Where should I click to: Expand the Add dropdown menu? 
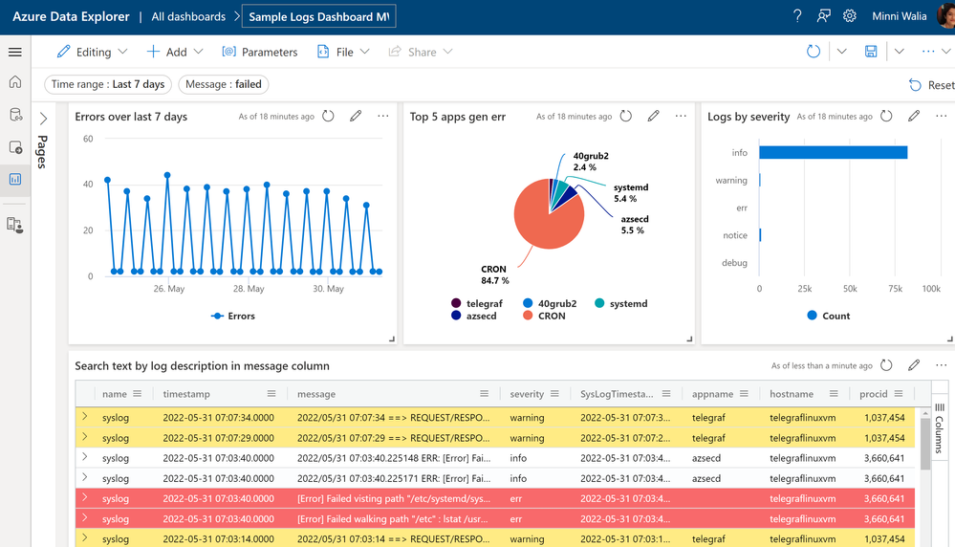click(x=175, y=52)
